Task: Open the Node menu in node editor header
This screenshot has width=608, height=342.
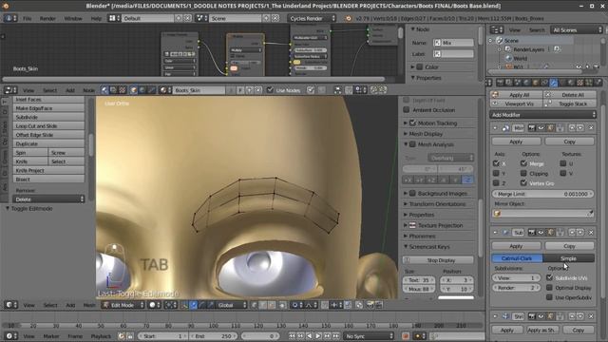Action: pos(88,90)
